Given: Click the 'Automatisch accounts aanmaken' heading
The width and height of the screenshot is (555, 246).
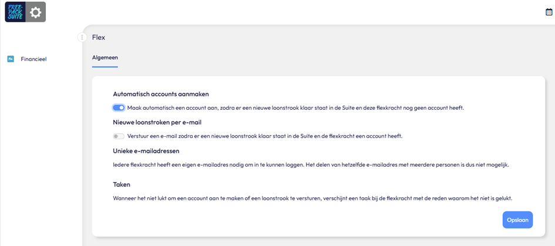Looking at the screenshot, I should pyautogui.click(x=161, y=94).
